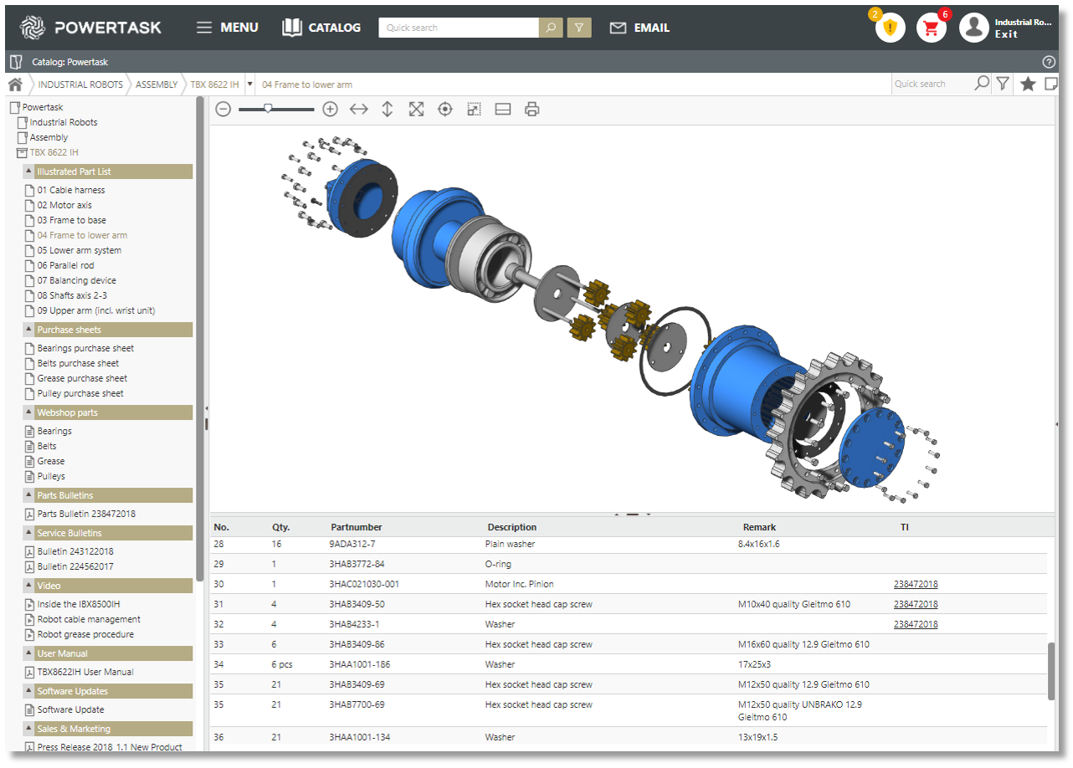Adjust the drawing zoom slider

[x=268, y=109]
